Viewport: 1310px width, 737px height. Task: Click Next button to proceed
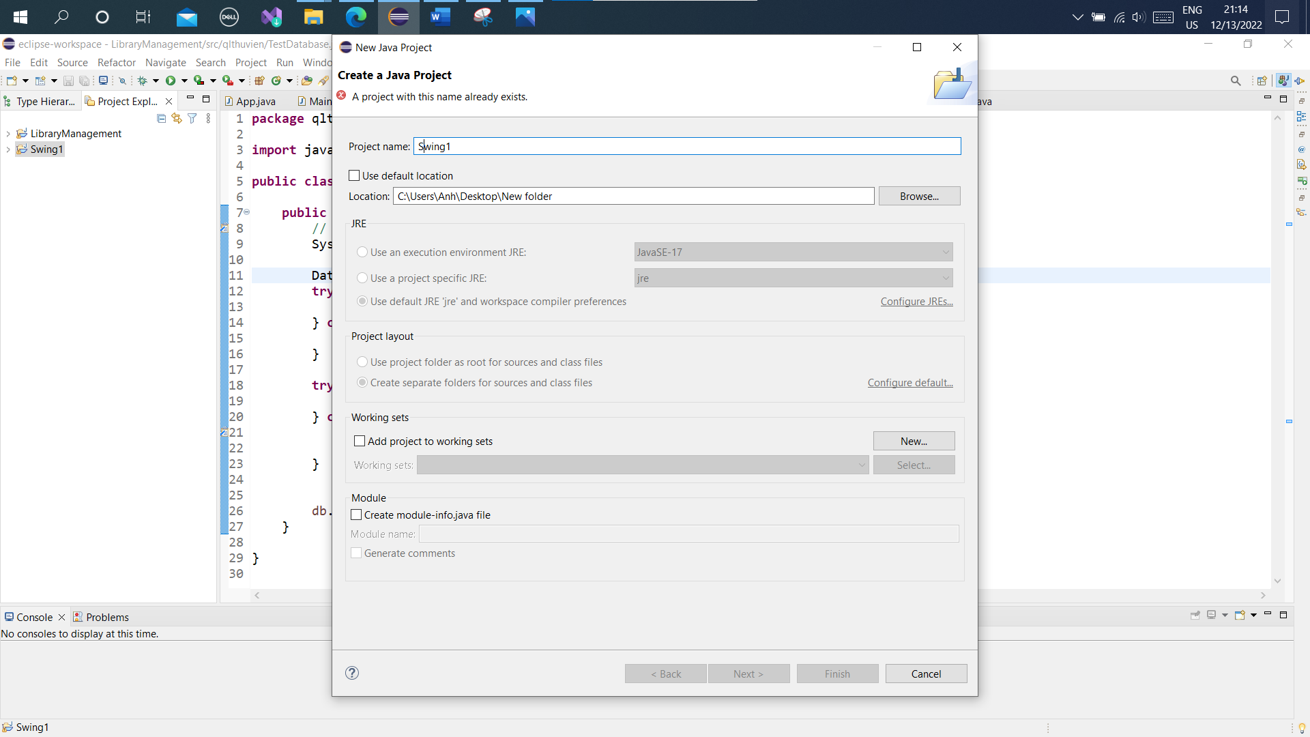point(748,673)
